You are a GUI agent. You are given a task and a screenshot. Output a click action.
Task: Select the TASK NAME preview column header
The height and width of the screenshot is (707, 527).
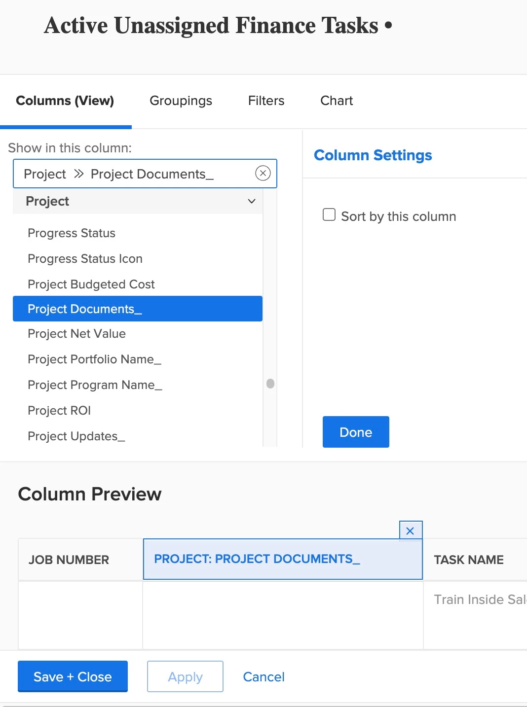coord(469,560)
